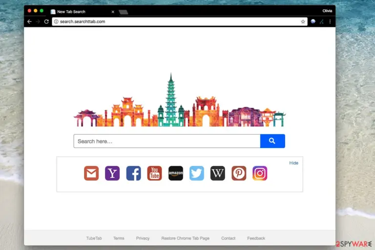Hide the shortcut icons panel
Image resolution: width=375 pixels, height=250 pixels.
coord(293,163)
